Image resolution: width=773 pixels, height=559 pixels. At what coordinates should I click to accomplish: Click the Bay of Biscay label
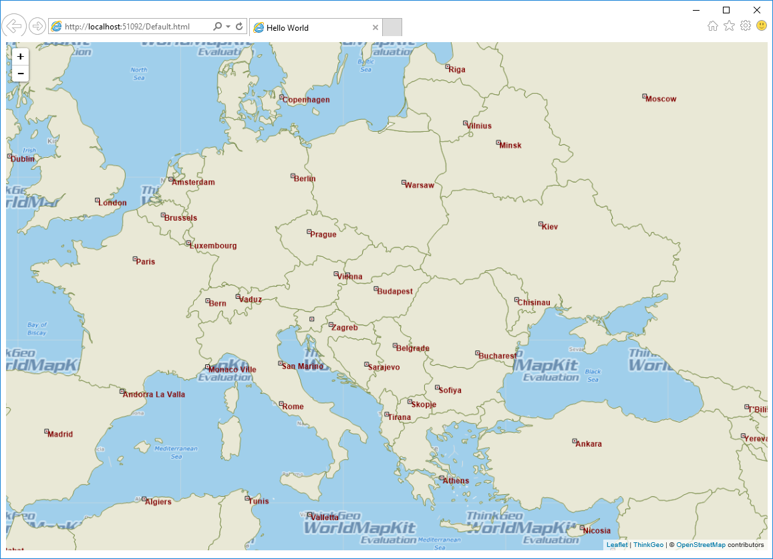pyautogui.click(x=37, y=328)
